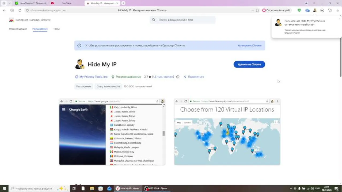Click the Рекомендованные badge

126,77
